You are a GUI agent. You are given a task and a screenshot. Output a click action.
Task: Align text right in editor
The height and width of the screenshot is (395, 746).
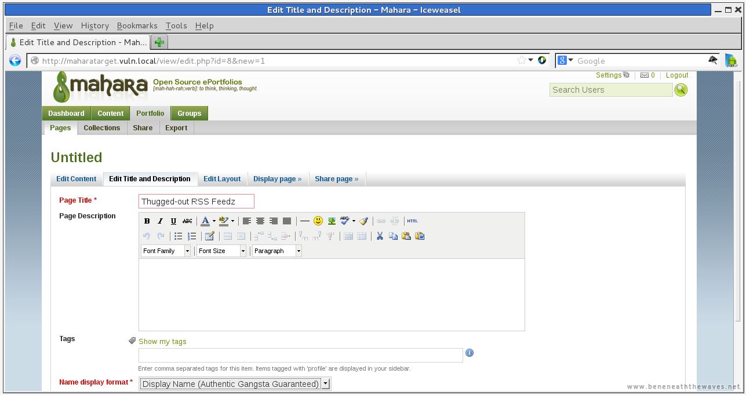coord(274,221)
